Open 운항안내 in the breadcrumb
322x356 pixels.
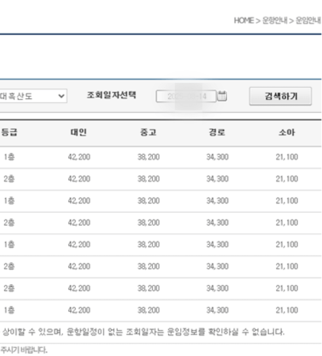click(275, 21)
